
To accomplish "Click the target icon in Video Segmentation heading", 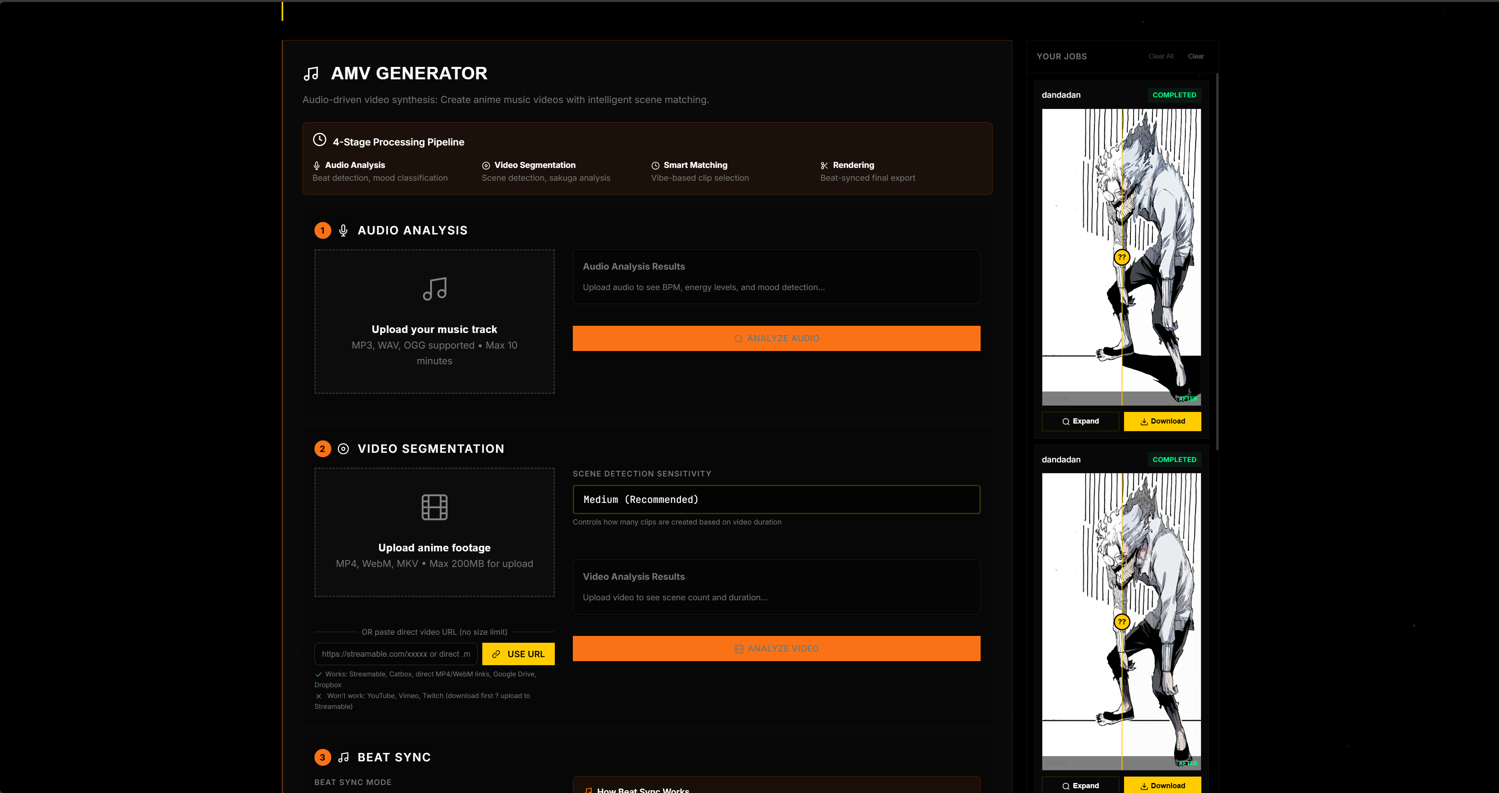I will pos(343,449).
